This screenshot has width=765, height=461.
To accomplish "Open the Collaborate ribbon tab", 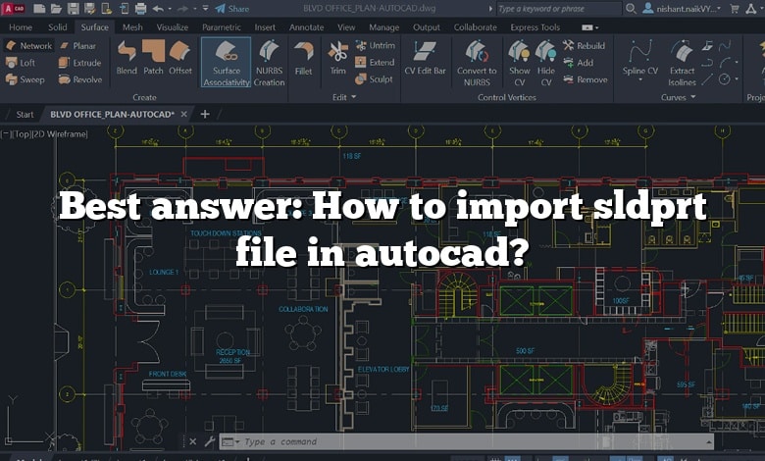I will click(x=476, y=27).
